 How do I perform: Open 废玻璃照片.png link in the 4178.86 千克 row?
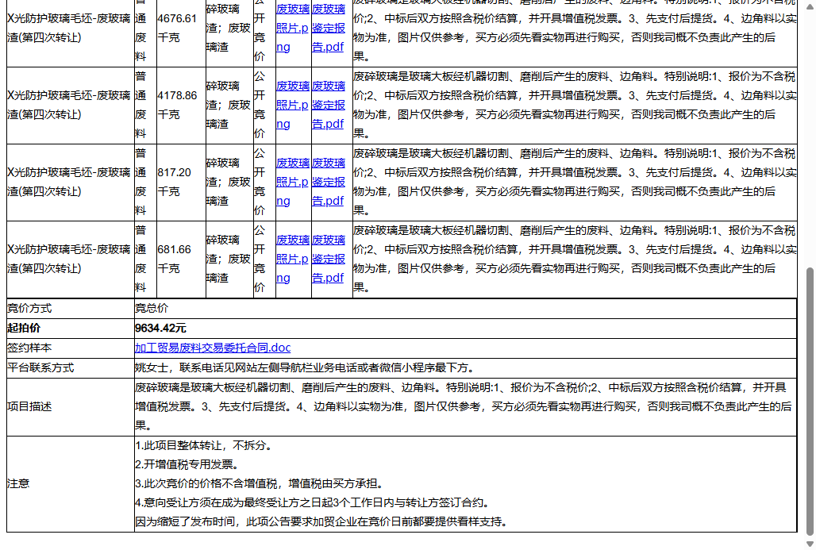292,105
